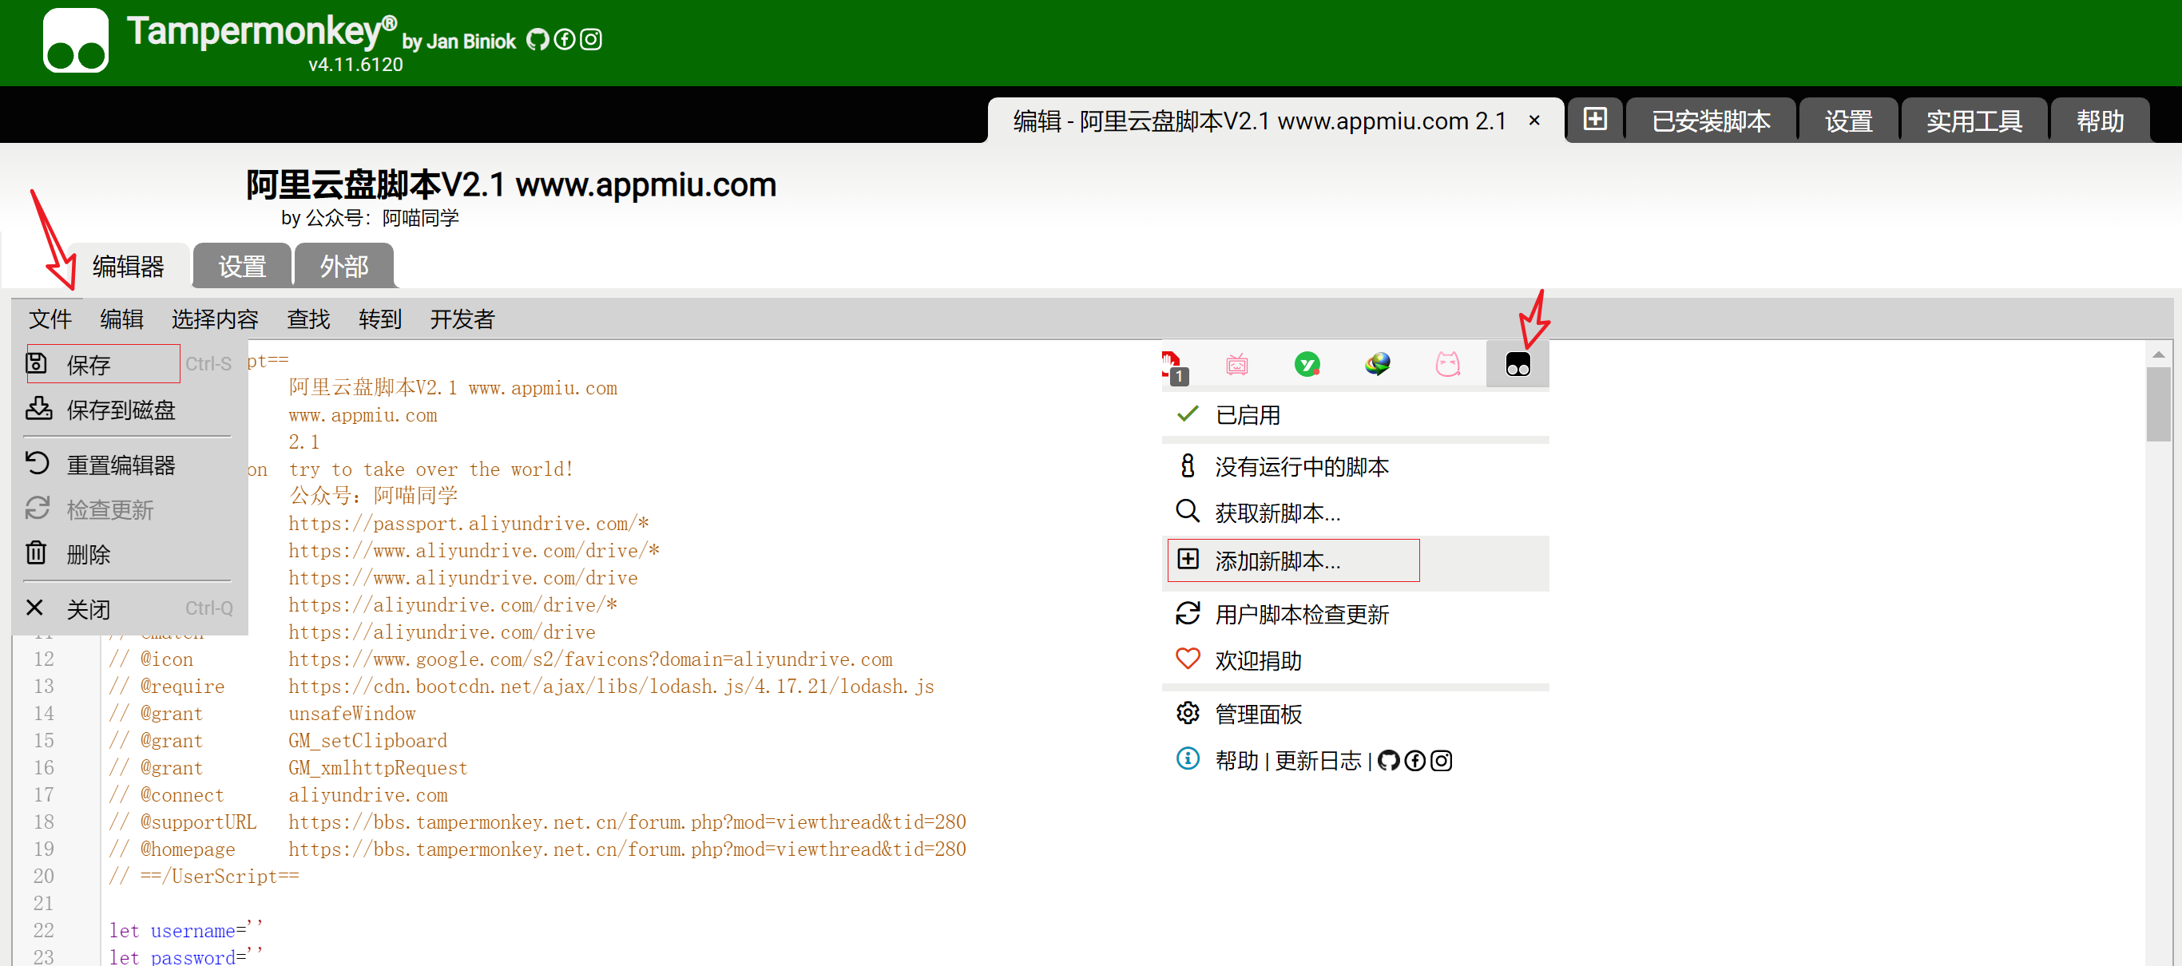2182x966 pixels.
Task: Click the Facebook icon in the popup footer
Action: (x=1414, y=760)
